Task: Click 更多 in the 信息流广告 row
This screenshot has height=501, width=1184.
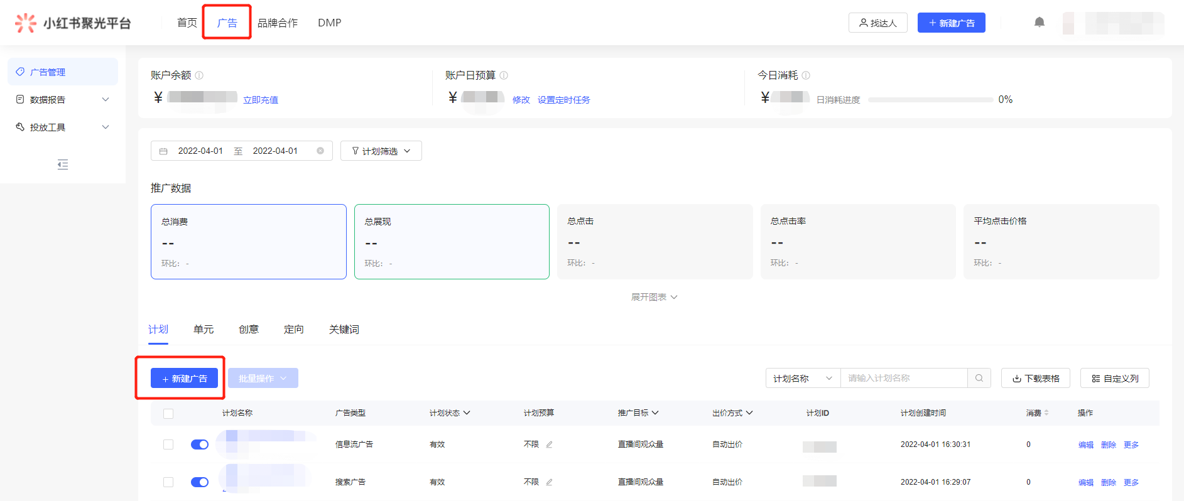Action: coord(1131,444)
